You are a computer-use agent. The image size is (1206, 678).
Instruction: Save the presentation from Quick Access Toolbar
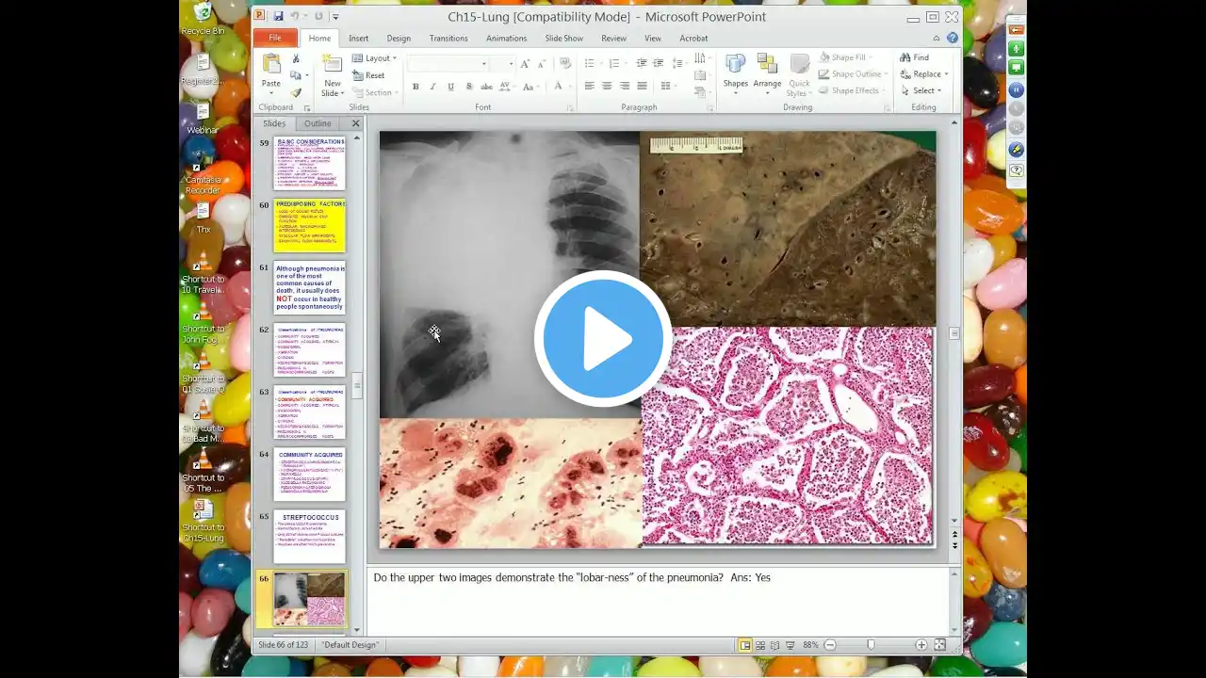(x=278, y=16)
